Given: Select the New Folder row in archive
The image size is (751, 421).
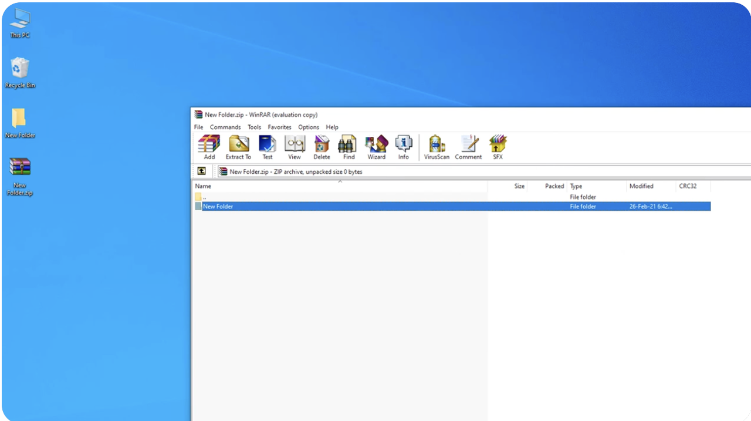Looking at the screenshot, I should tap(452, 207).
